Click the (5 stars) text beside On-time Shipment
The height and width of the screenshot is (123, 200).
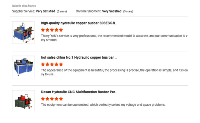click(x=128, y=11)
